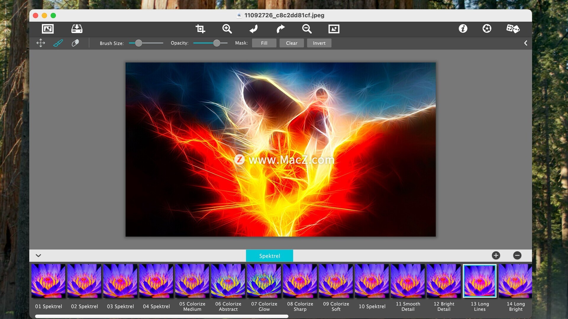The image size is (568, 319).
Task: Undo the last action arrow
Action: tap(254, 29)
